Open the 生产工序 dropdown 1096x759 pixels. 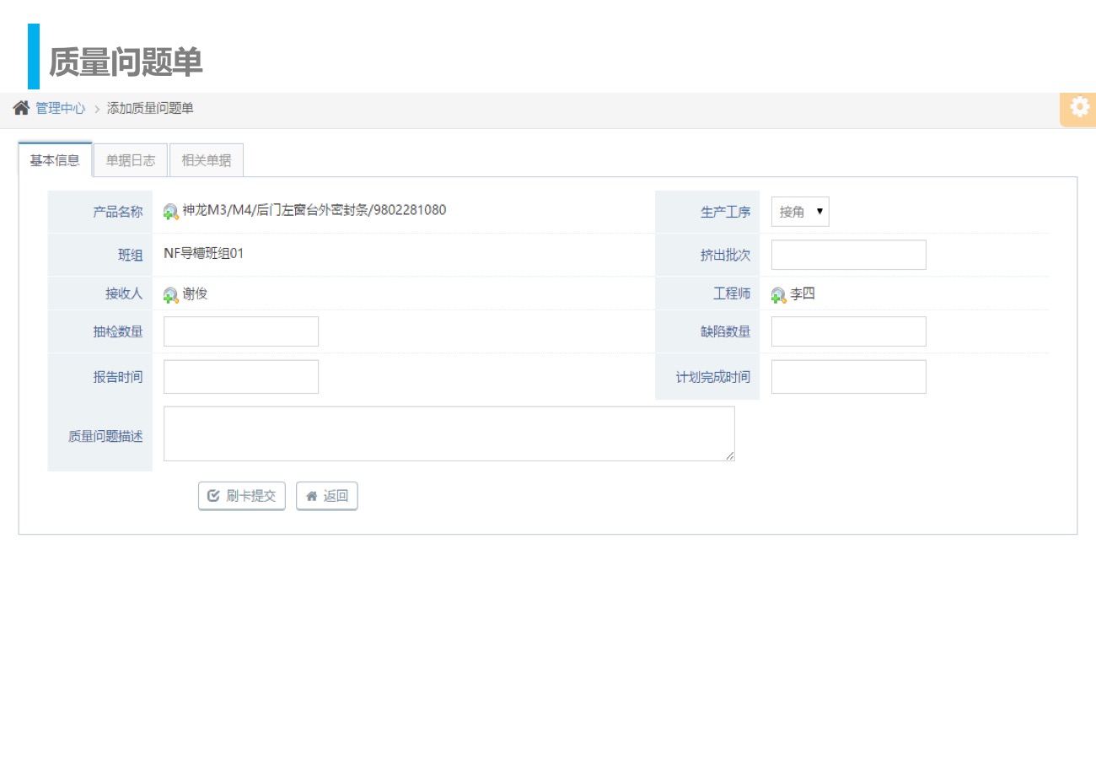click(x=800, y=212)
